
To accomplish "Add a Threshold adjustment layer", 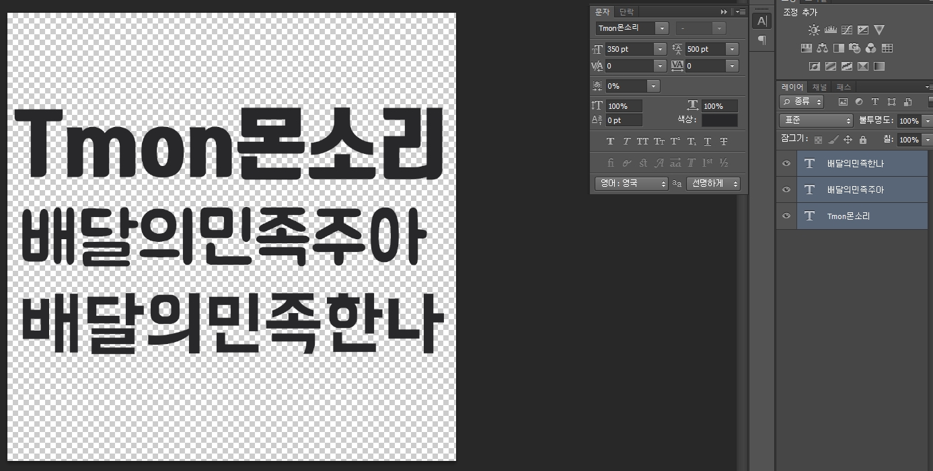I will [847, 67].
